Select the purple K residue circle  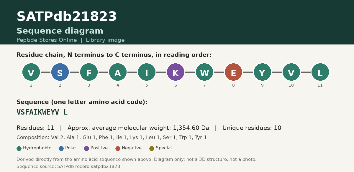tap(176, 72)
